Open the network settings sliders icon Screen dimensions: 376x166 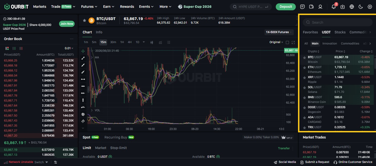click(55, 162)
